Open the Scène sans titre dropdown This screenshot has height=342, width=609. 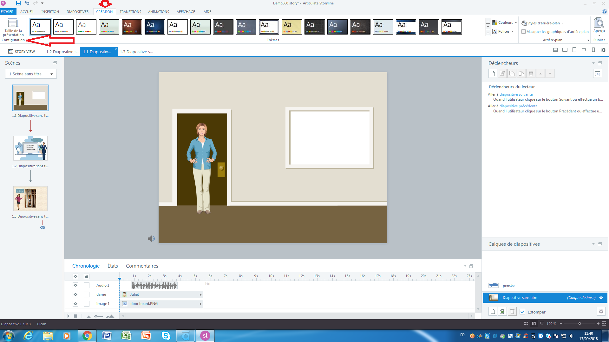[x=51, y=74]
